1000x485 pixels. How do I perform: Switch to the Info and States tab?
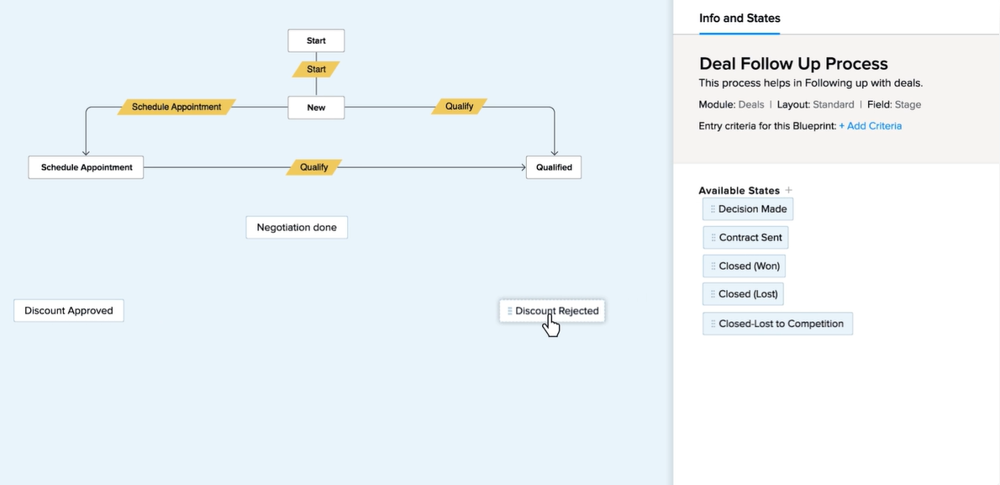tap(739, 18)
